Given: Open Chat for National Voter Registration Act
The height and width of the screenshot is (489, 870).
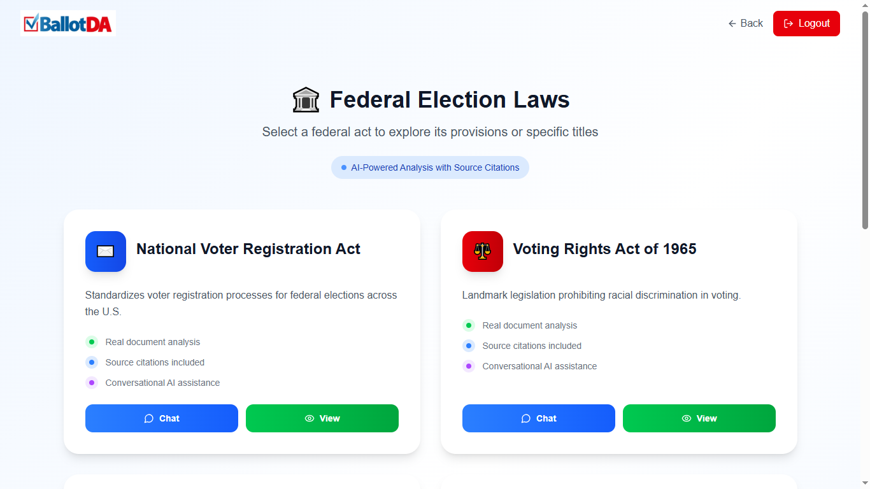Looking at the screenshot, I should click(162, 418).
